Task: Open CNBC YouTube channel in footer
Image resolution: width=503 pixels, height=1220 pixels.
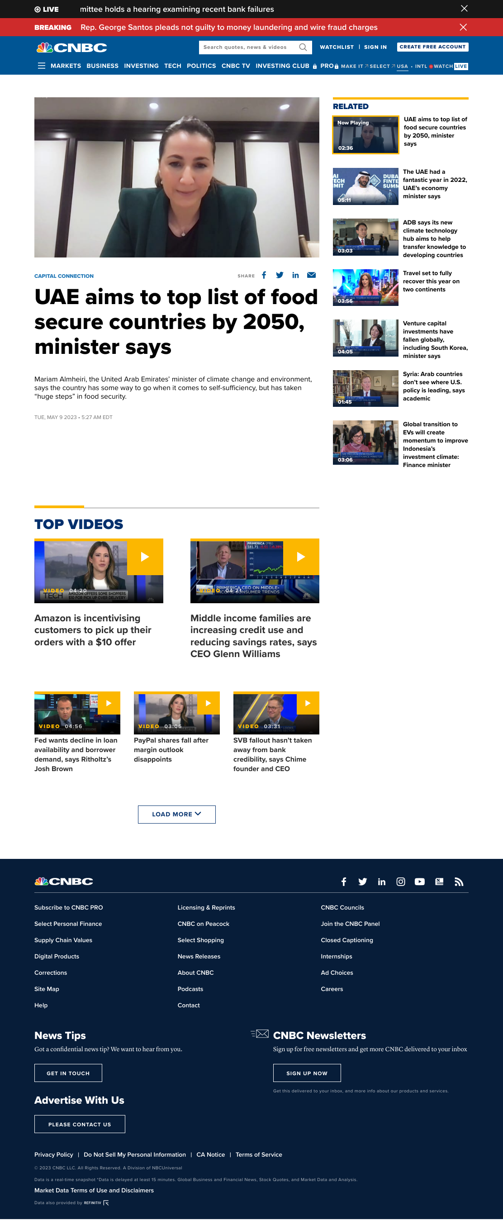Action: click(420, 882)
